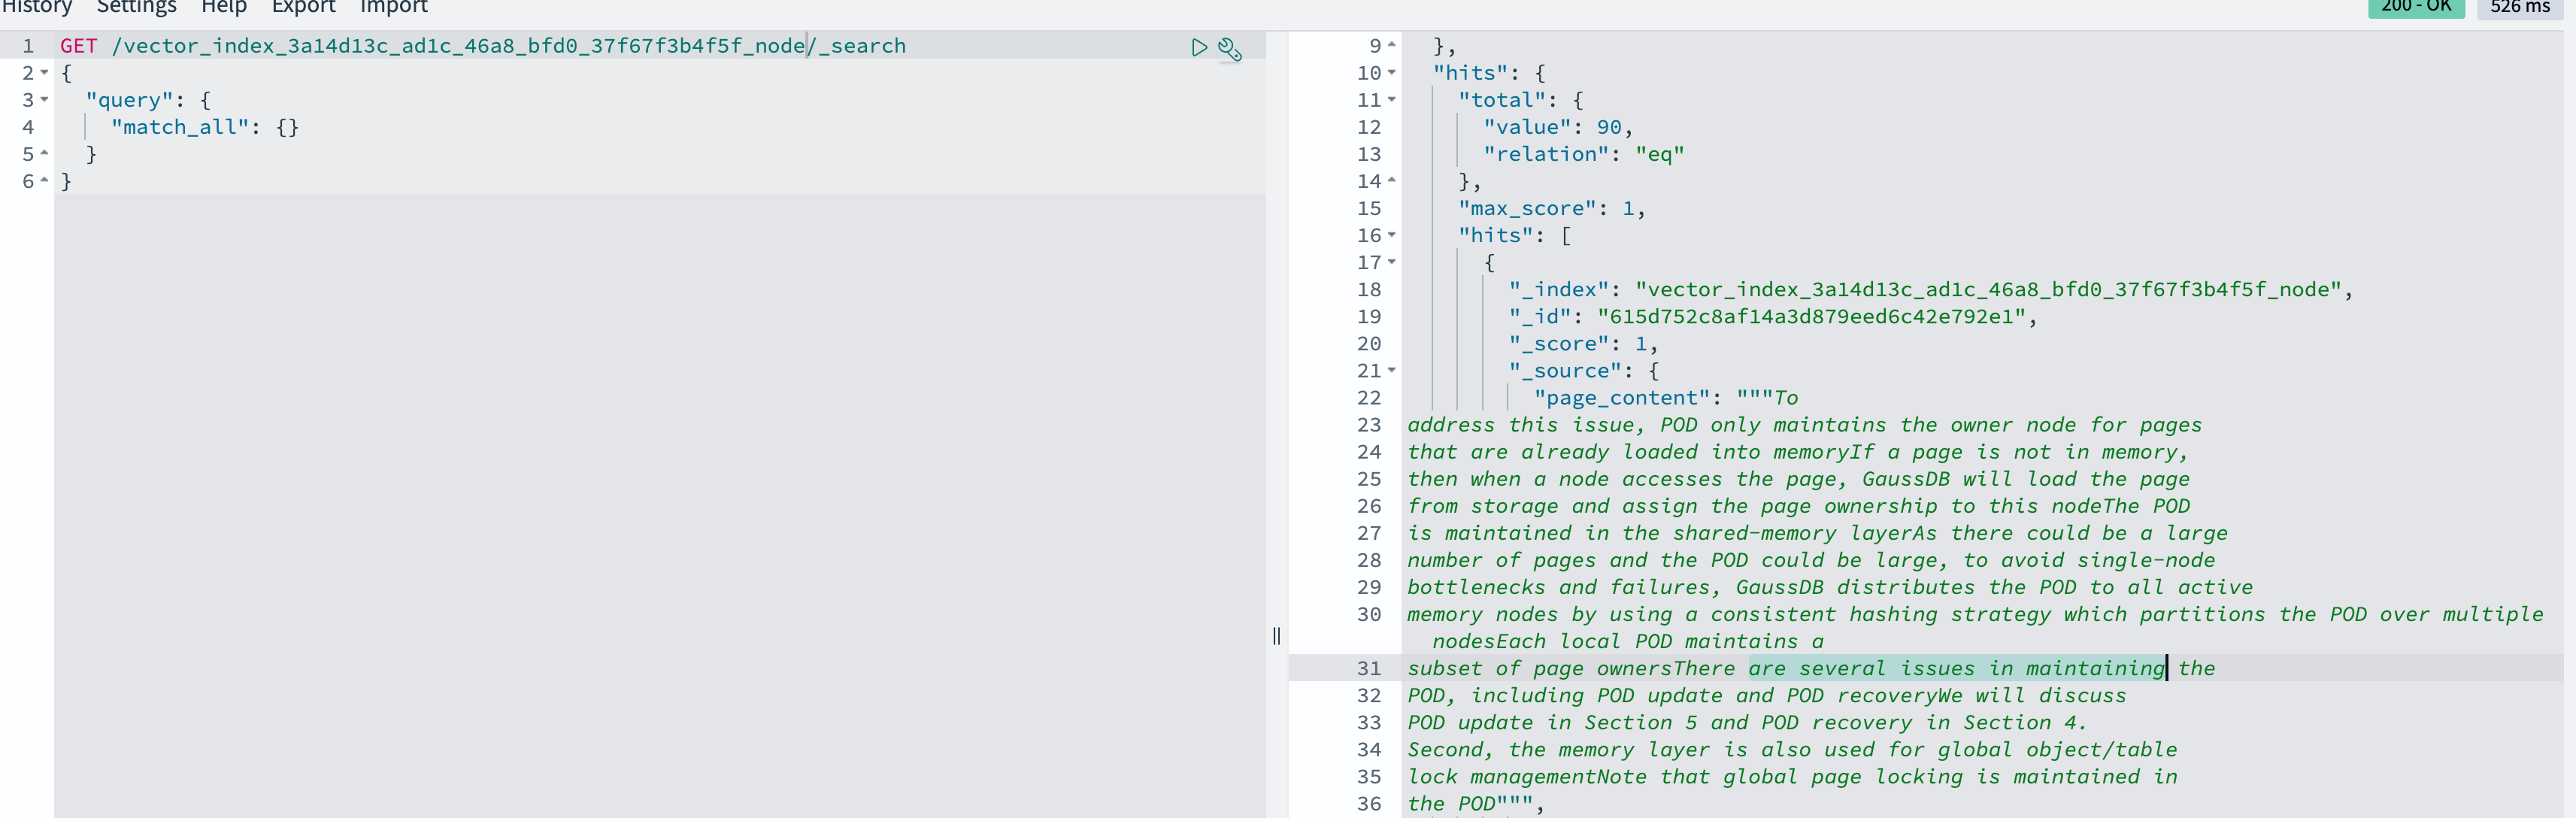The image size is (2576, 818).
Task: Click fold arrow at request line 5
Action: click(45, 154)
